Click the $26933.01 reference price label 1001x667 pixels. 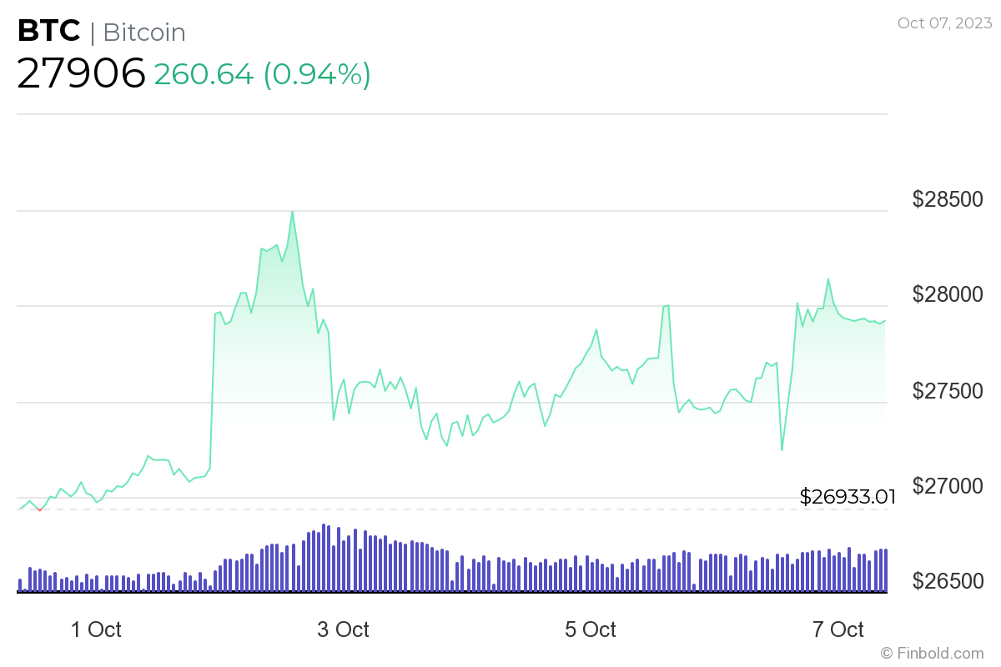point(847,496)
